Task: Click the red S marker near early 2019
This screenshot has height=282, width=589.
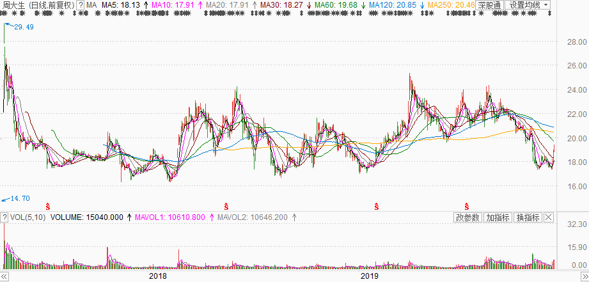Action: point(377,207)
